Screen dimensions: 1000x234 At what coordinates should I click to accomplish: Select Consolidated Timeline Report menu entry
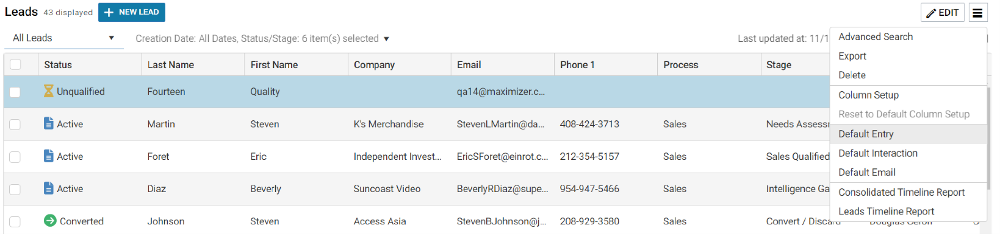[901, 192]
